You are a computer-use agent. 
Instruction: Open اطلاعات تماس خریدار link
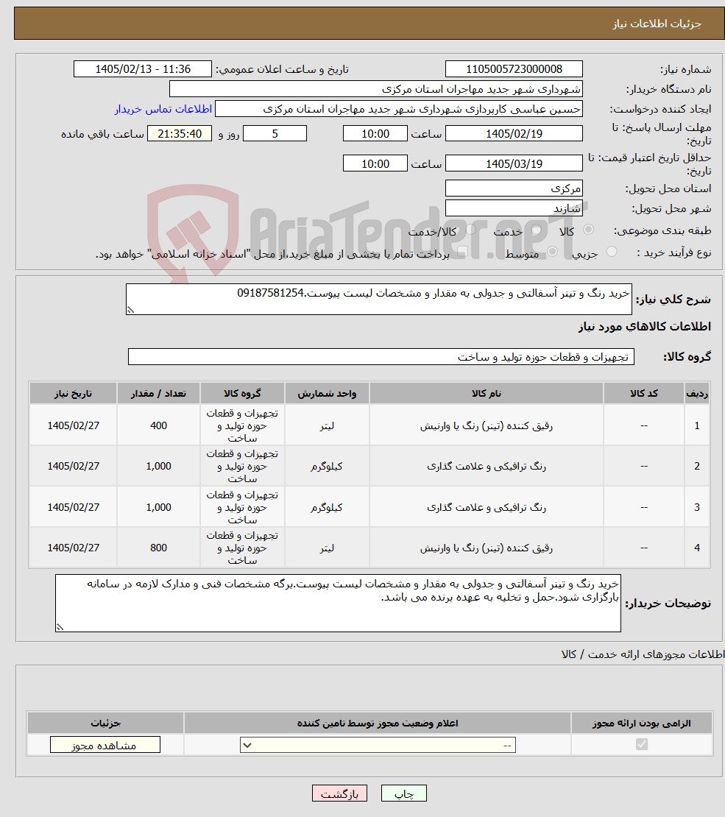coord(163,109)
